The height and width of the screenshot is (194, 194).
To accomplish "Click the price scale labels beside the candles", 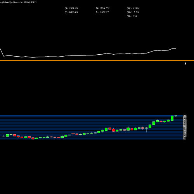I will click(x=185, y=127).
